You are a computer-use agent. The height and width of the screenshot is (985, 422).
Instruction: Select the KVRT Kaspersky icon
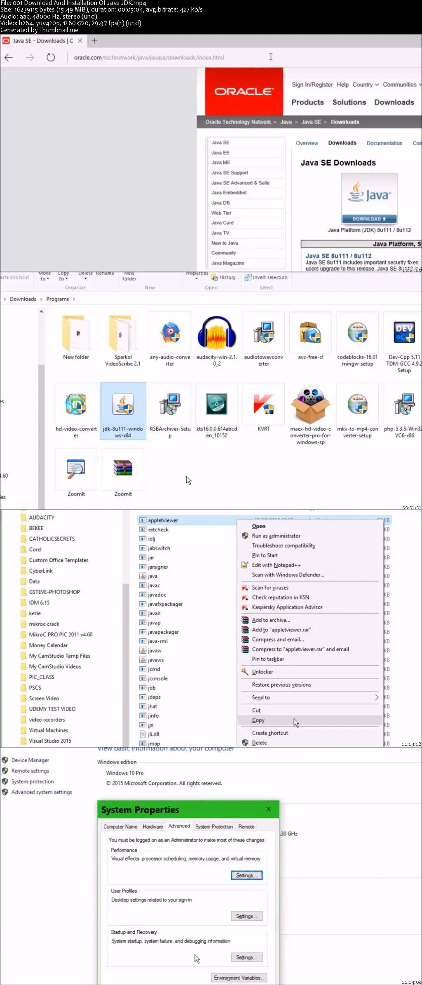coord(264,404)
